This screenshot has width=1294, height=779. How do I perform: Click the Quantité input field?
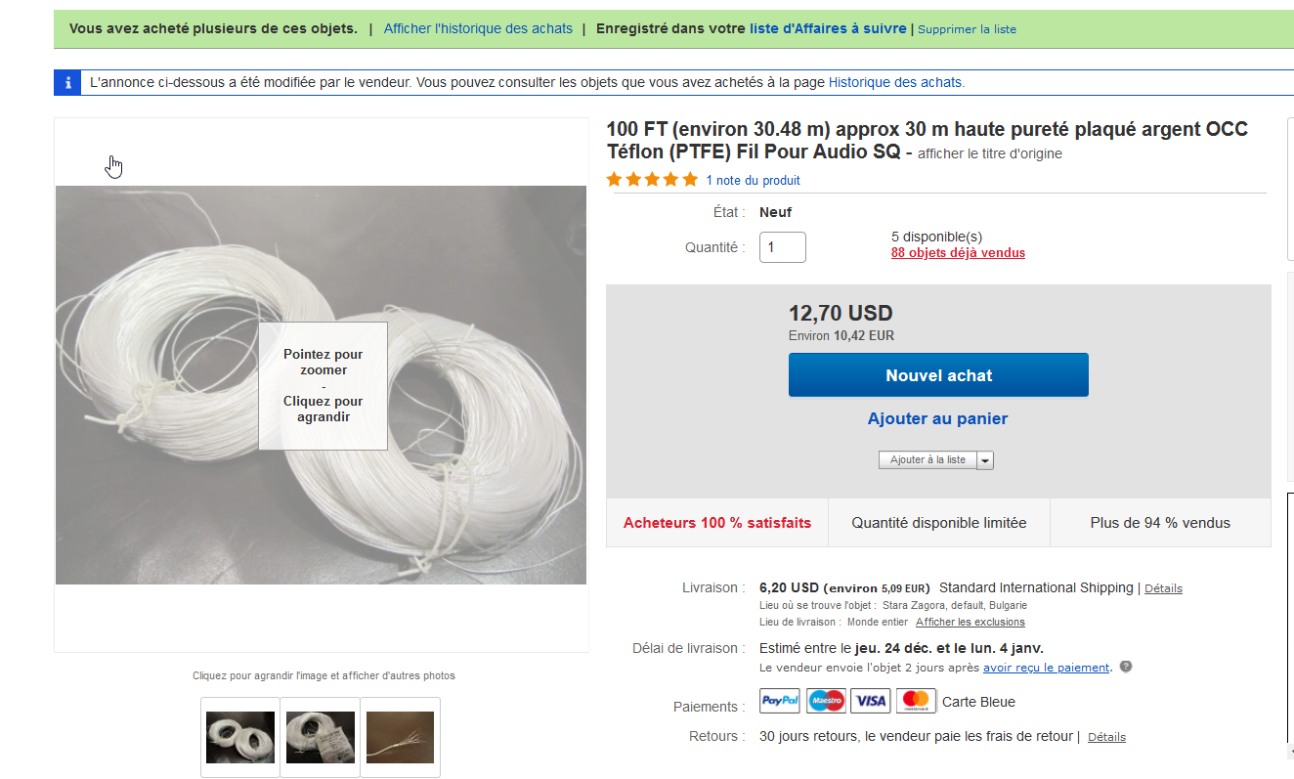tap(782, 247)
